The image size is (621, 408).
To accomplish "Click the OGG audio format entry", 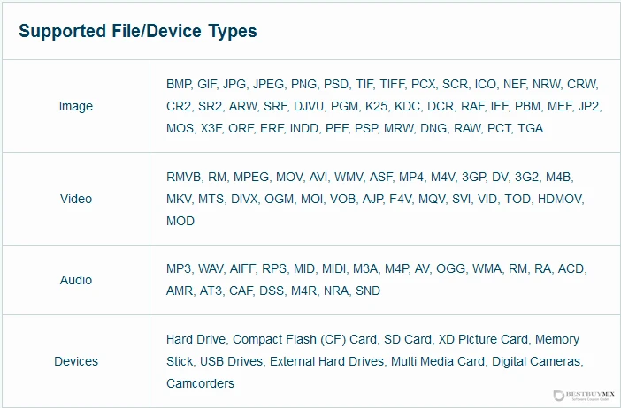I will (x=450, y=268).
